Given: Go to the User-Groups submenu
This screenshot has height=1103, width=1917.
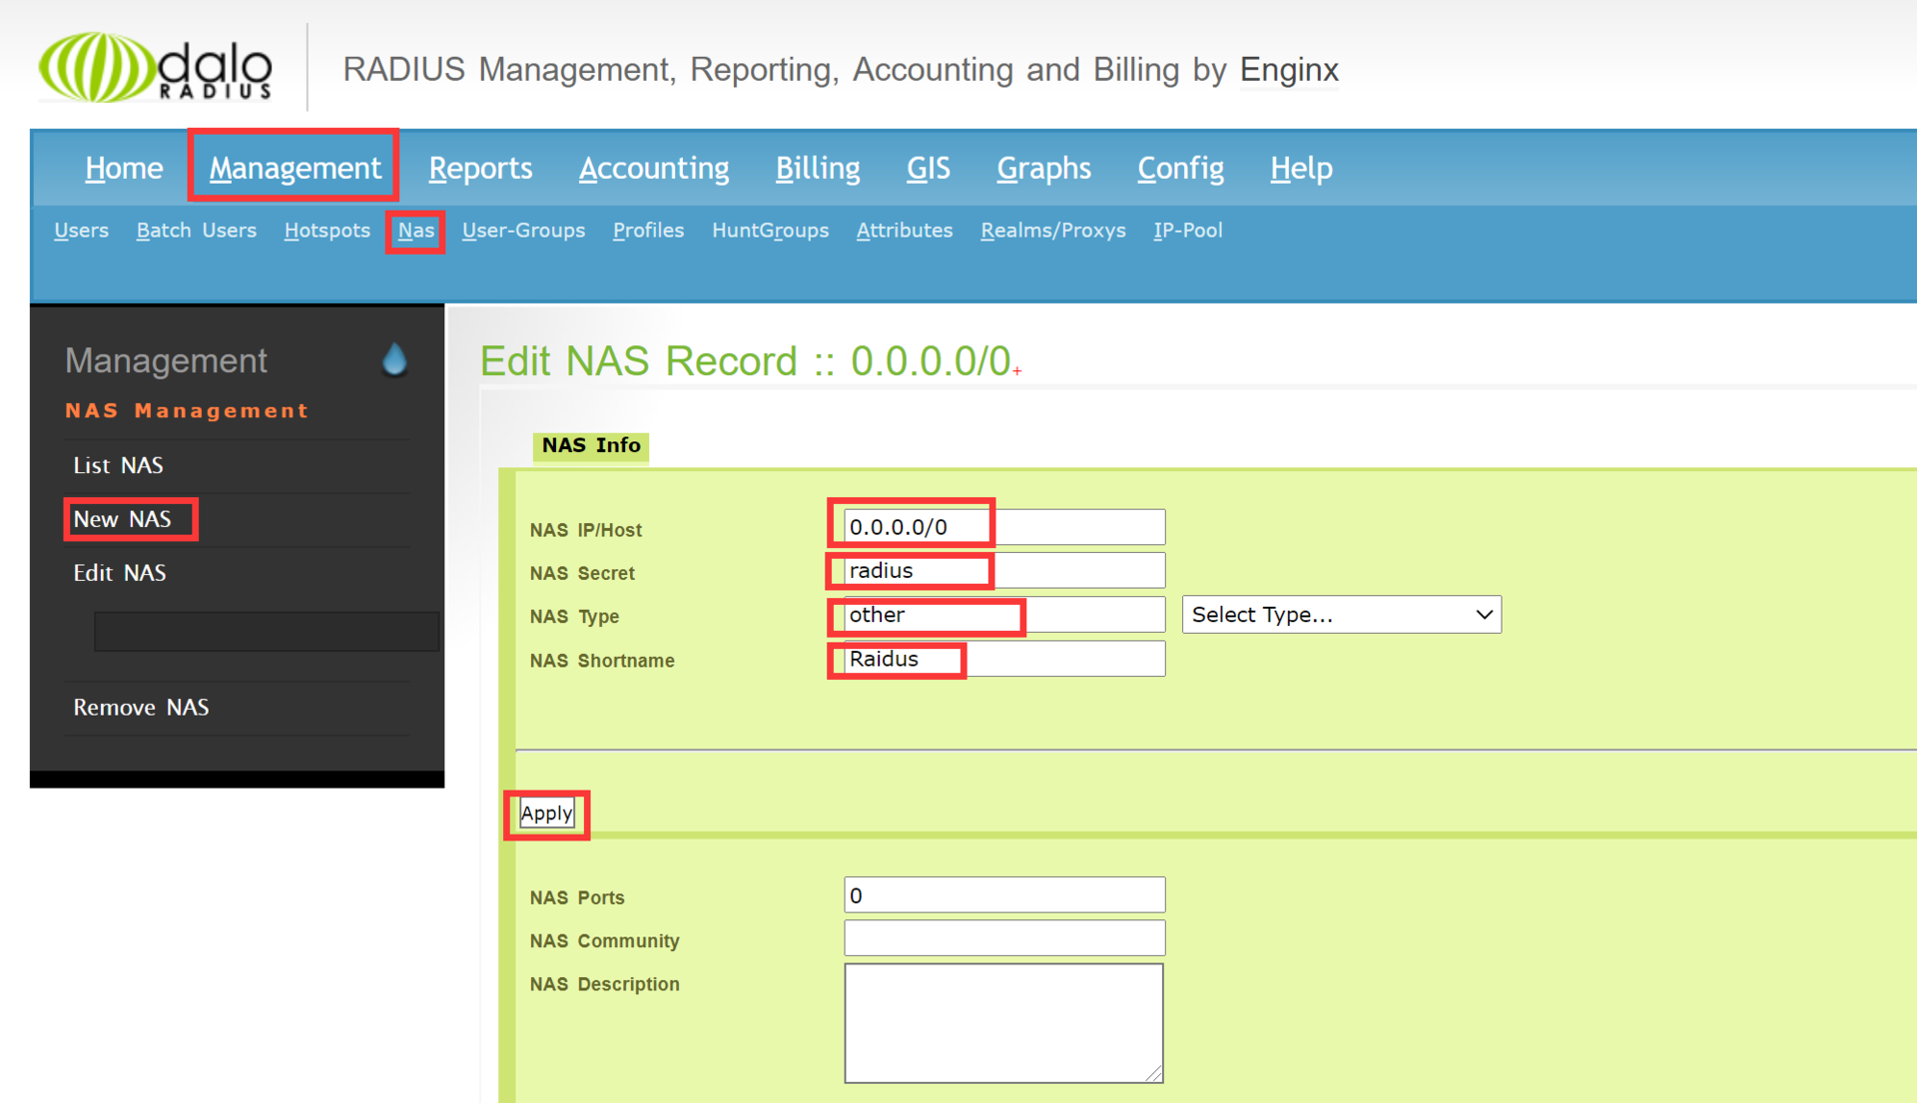Looking at the screenshot, I should tap(523, 231).
